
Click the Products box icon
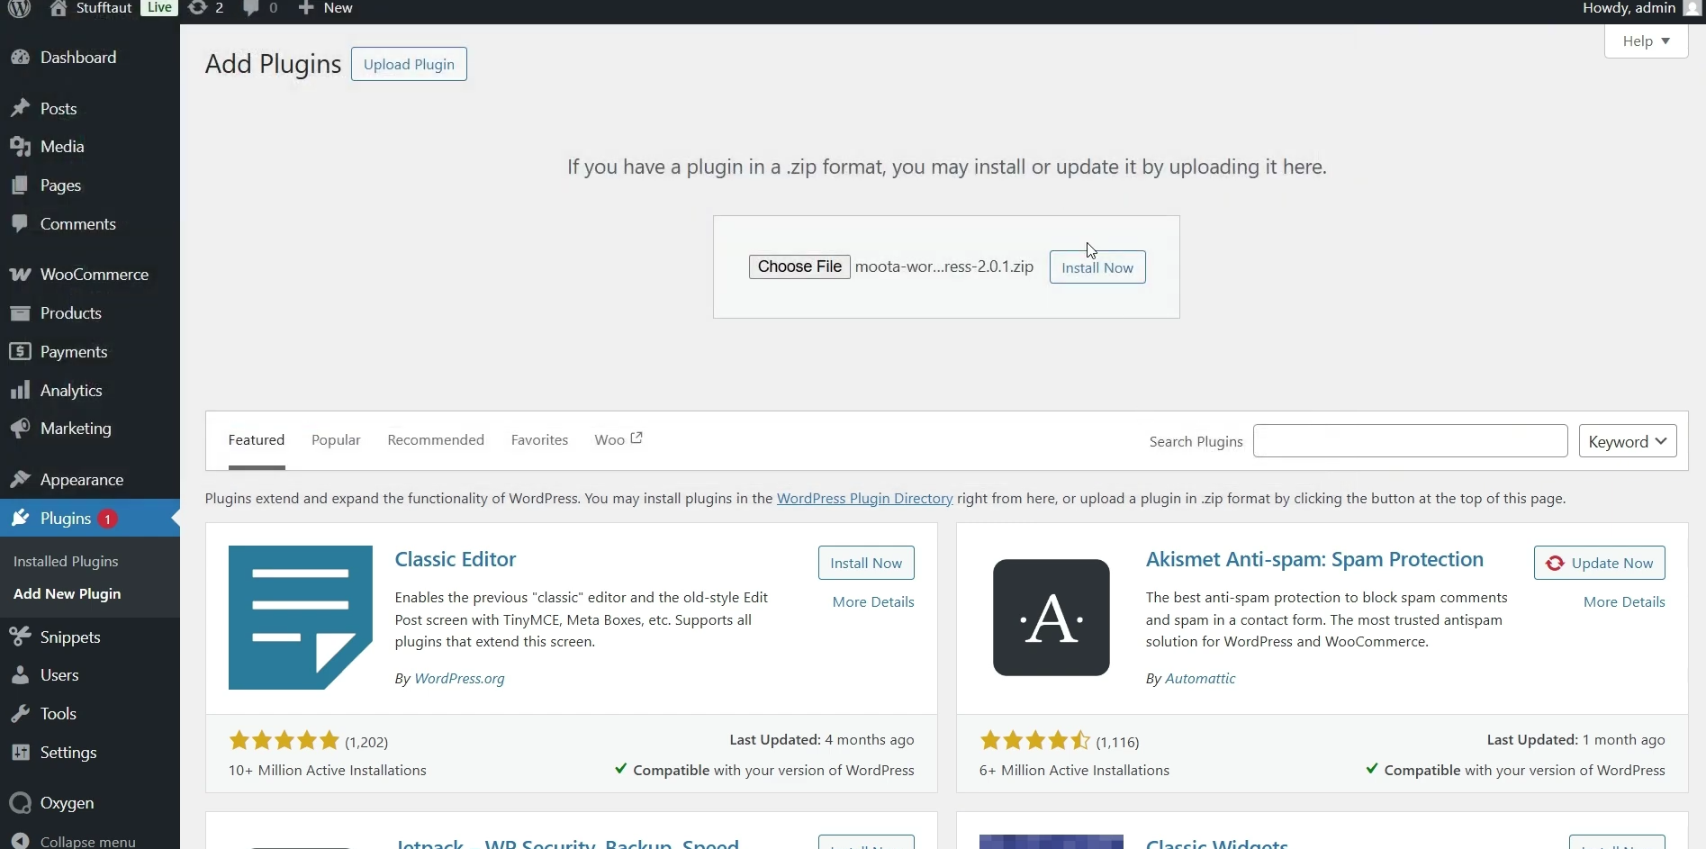pyautogui.click(x=20, y=313)
